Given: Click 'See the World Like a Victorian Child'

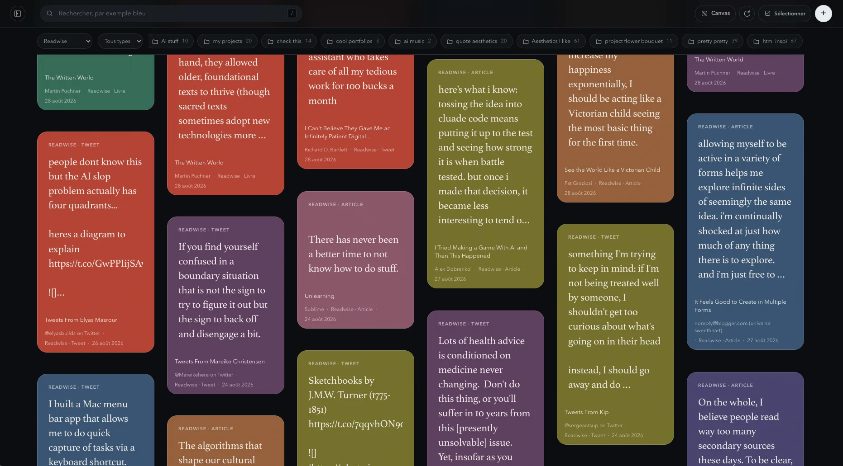Looking at the screenshot, I should (x=612, y=170).
